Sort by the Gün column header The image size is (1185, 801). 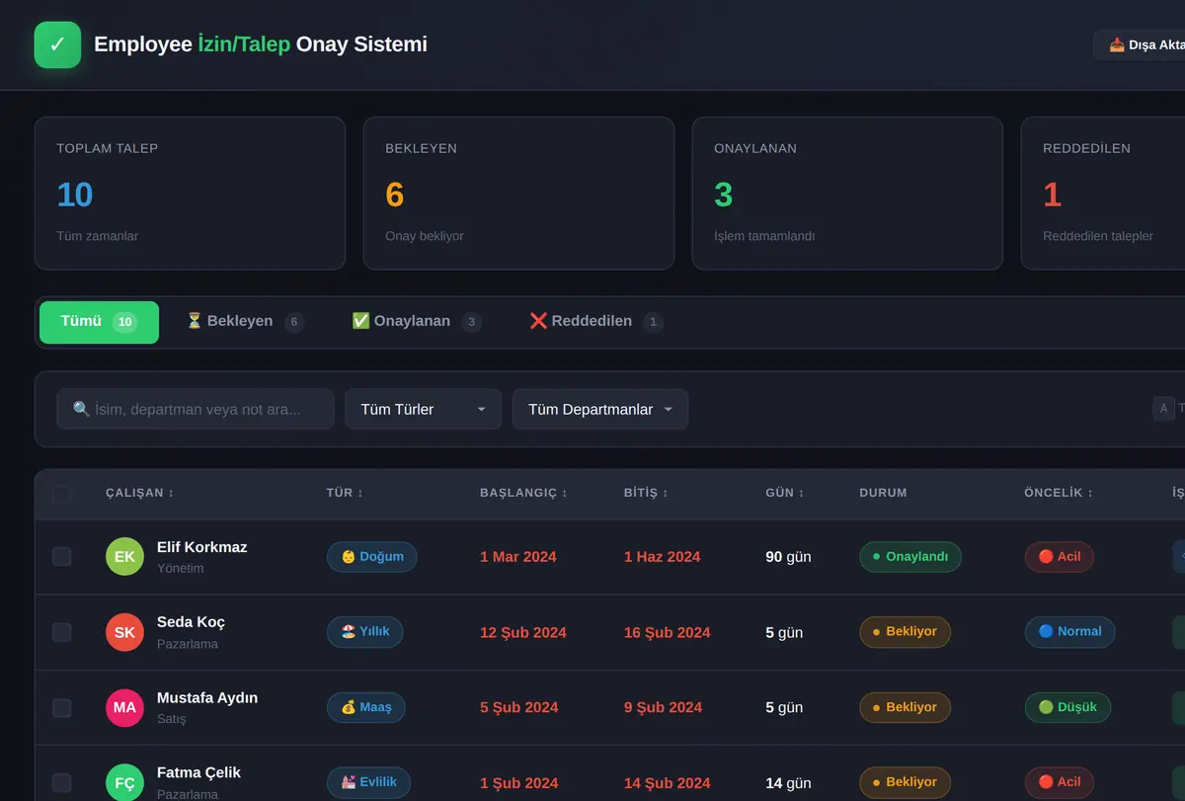[785, 493]
